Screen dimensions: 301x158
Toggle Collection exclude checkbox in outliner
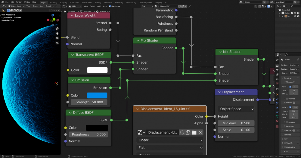point(292,13)
